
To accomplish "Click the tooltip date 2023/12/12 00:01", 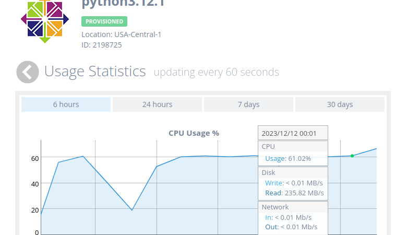I will tap(289, 133).
